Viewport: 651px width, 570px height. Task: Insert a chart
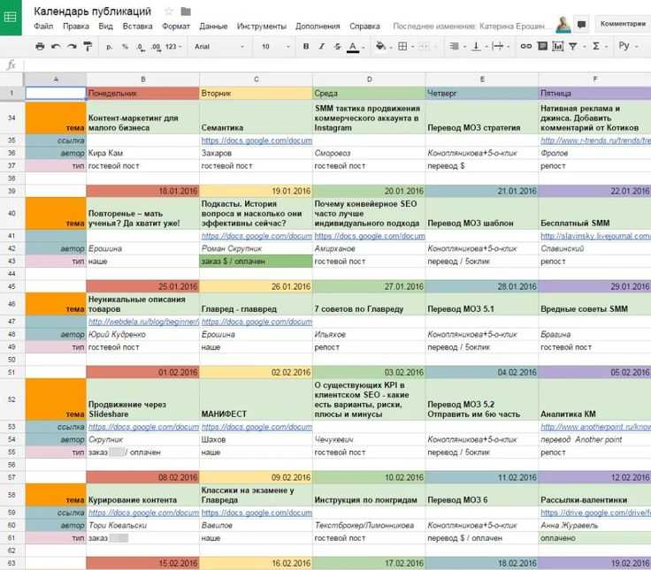pos(557,47)
